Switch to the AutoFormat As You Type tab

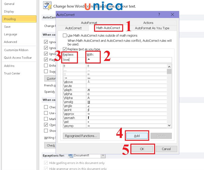click(x=152, y=28)
